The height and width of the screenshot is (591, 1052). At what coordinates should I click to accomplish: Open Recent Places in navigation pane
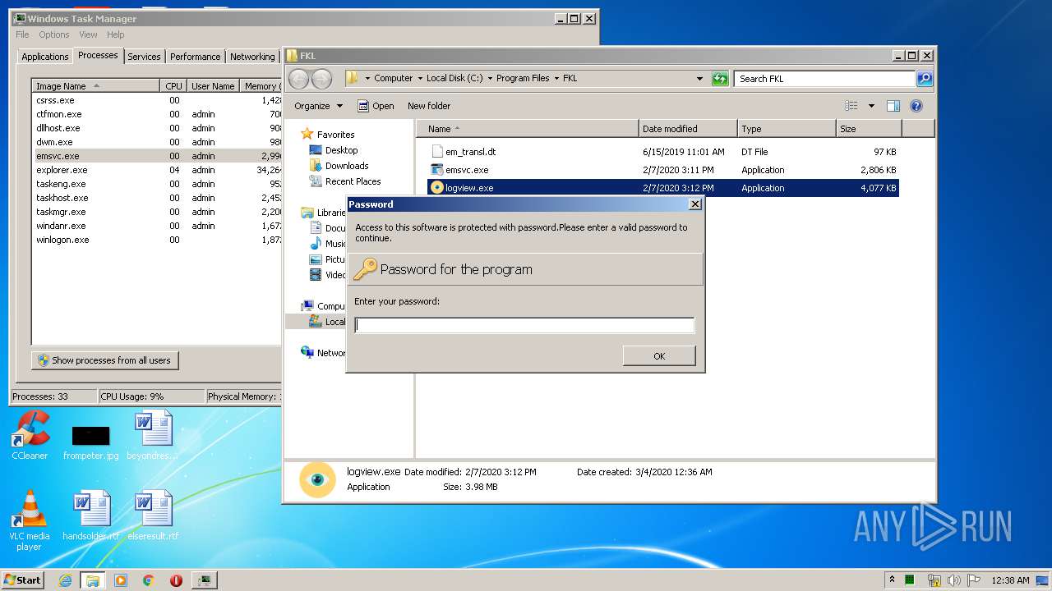[353, 181]
